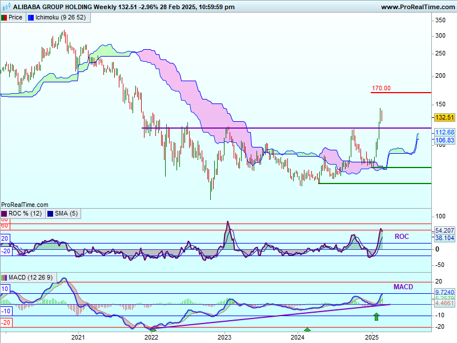The width and height of the screenshot is (457, 343).
Task: Click the green arrow marker at 2022
Action: click(153, 329)
